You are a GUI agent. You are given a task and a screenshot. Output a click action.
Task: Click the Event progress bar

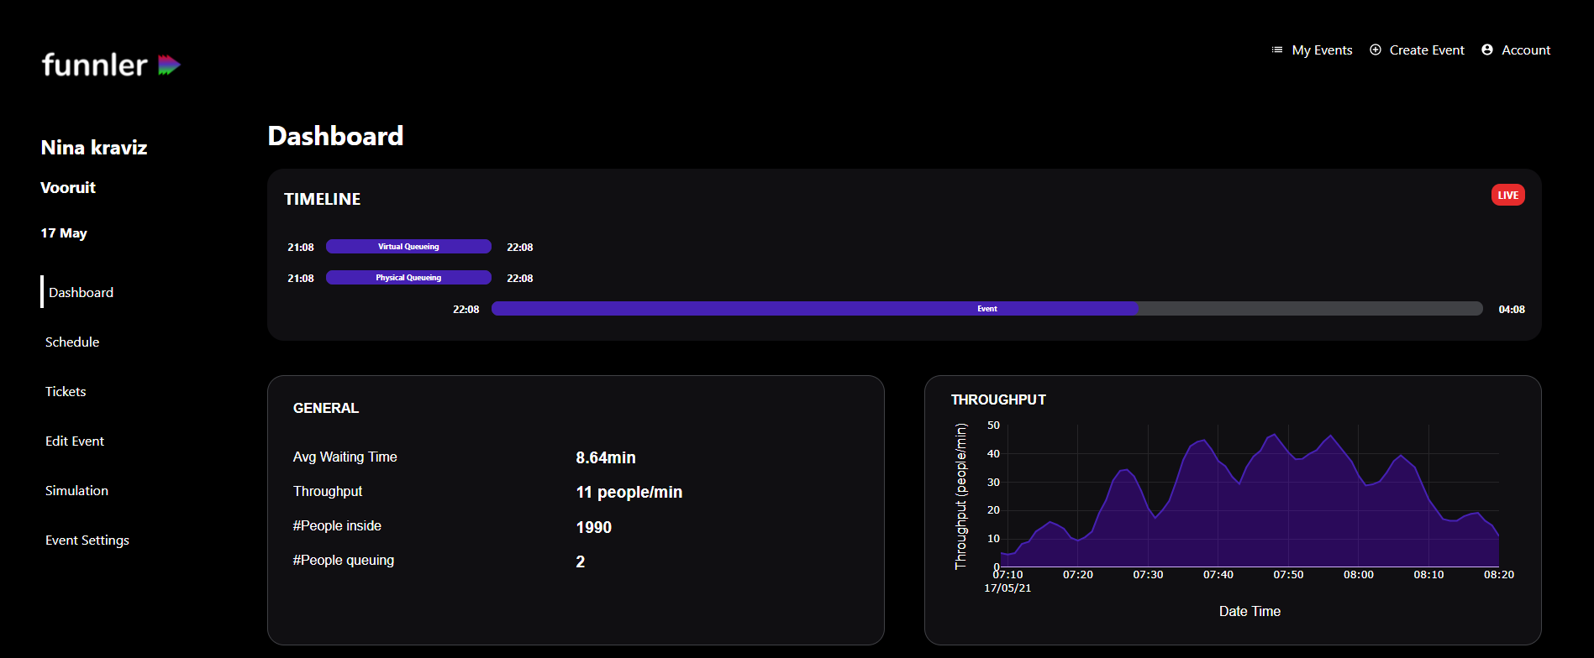coord(986,309)
